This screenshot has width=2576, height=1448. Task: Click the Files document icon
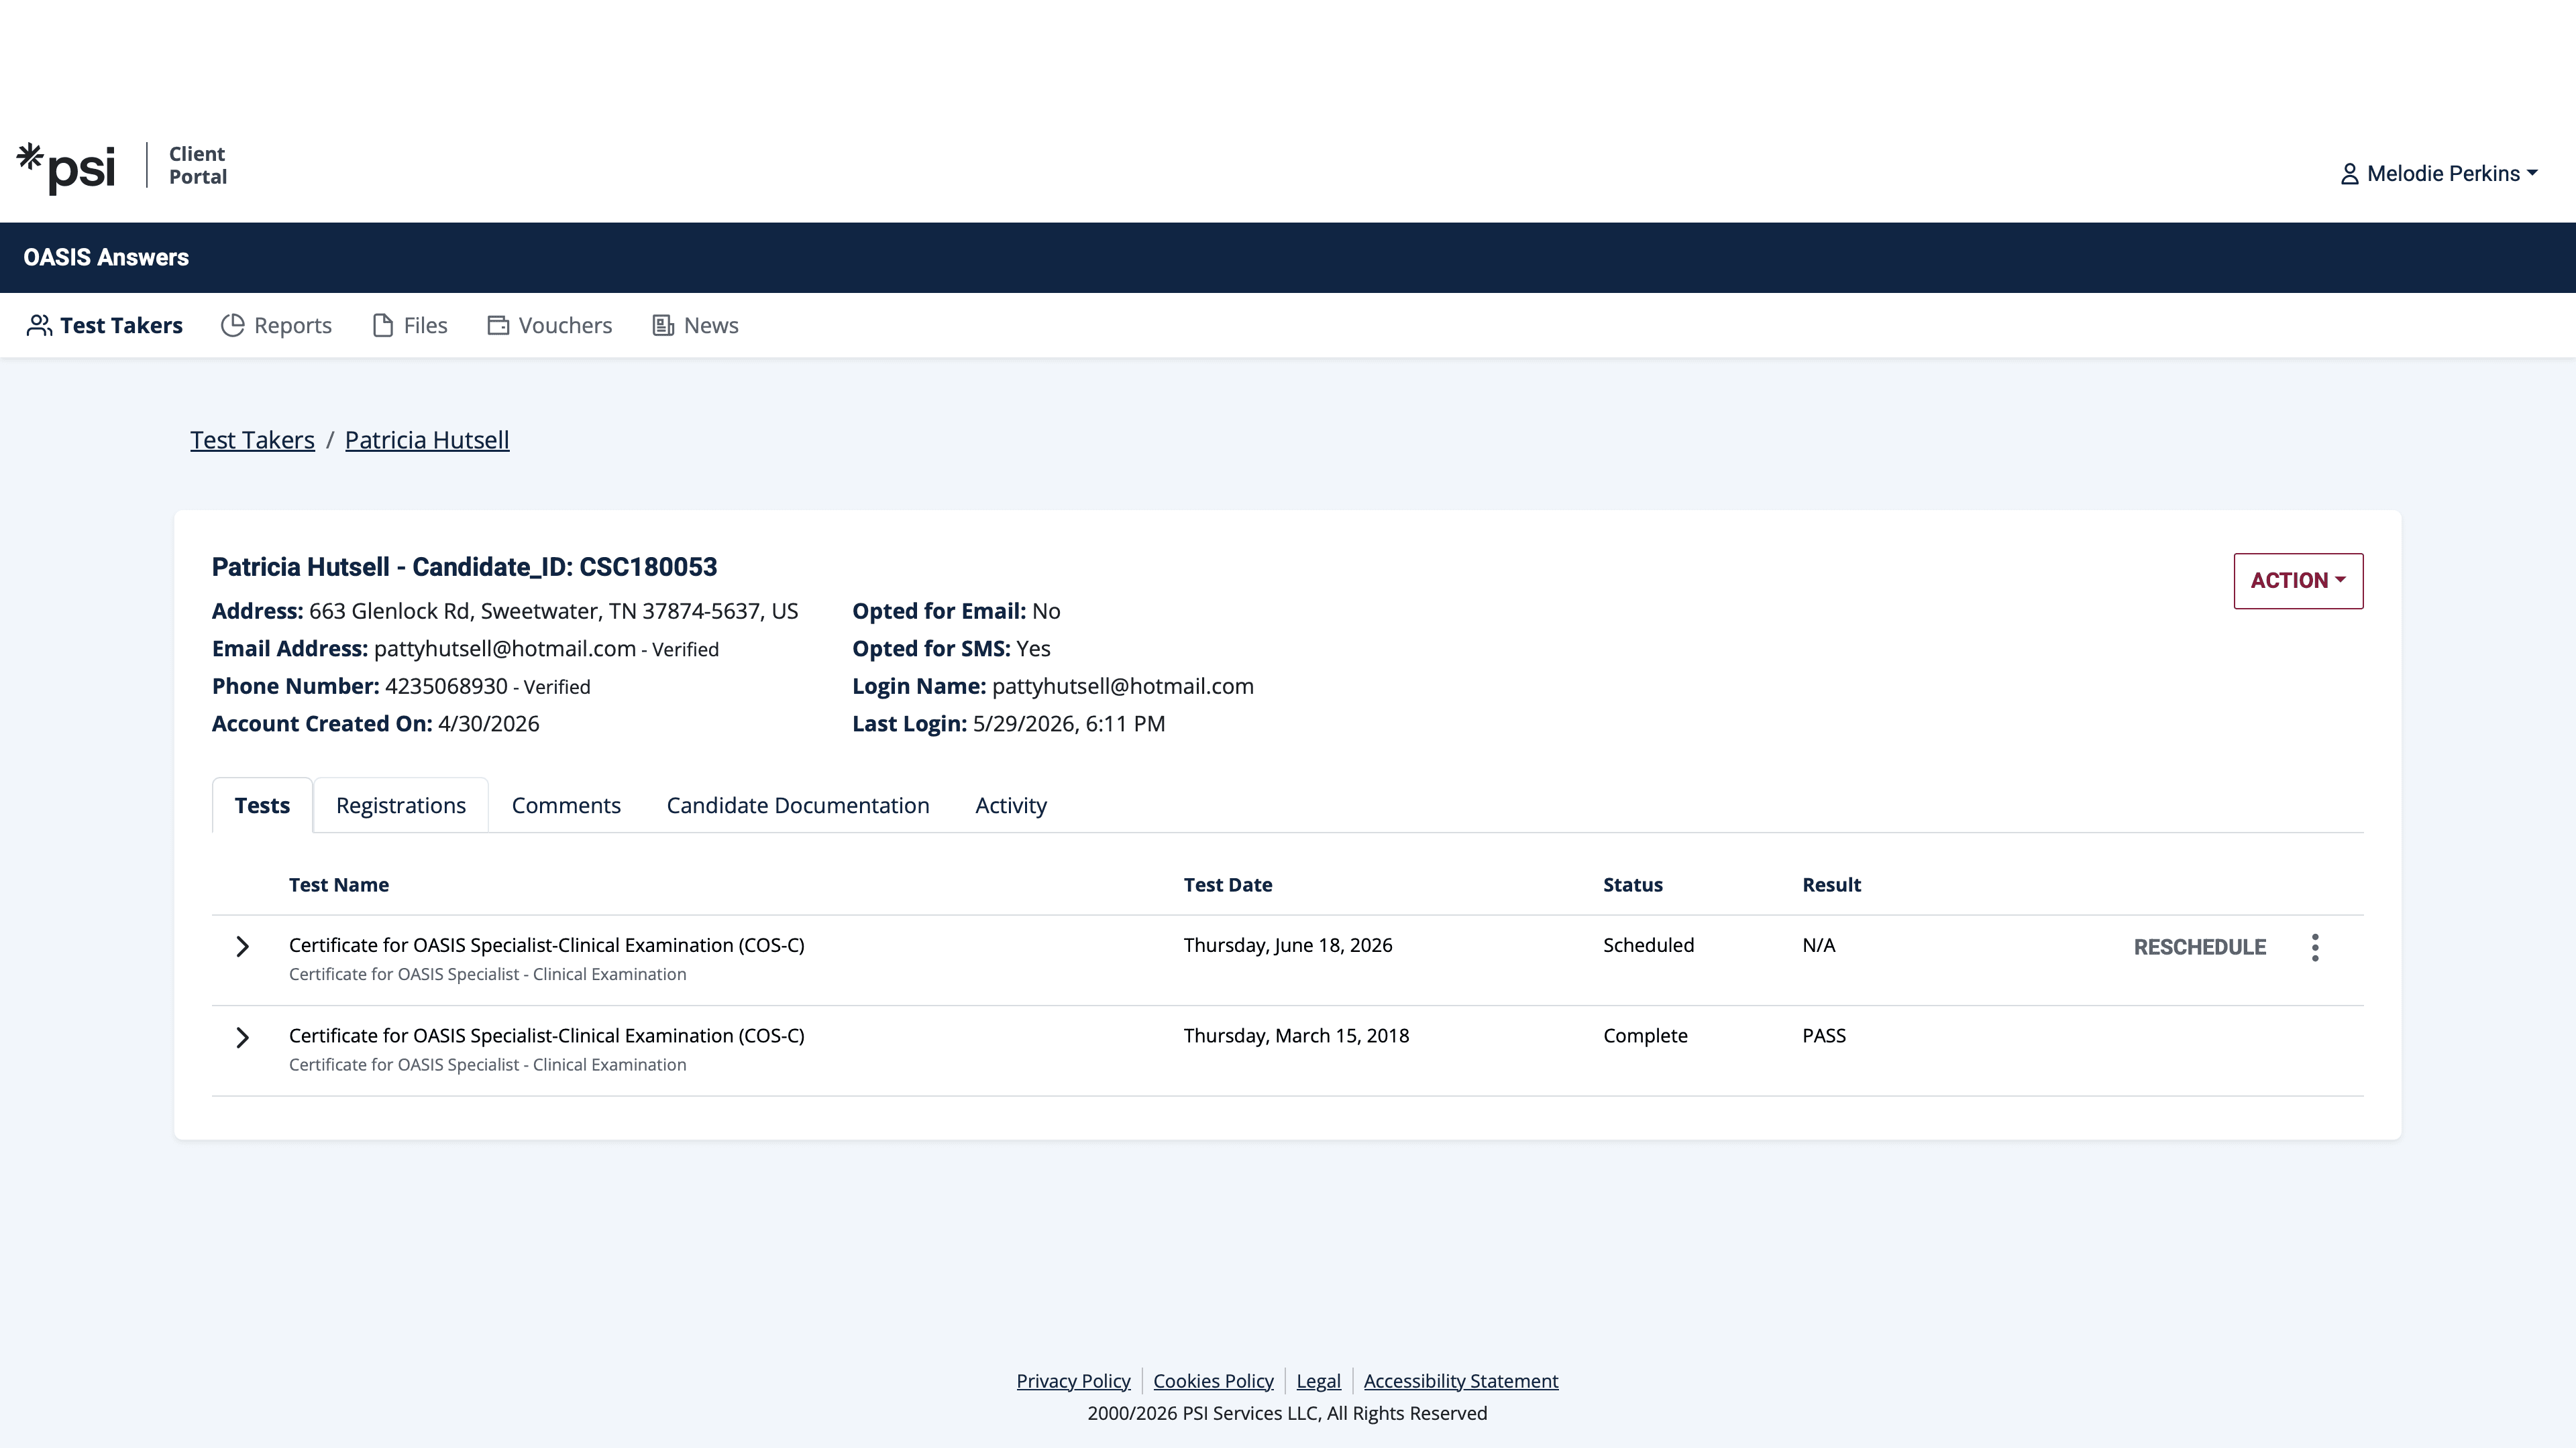pos(383,326)
